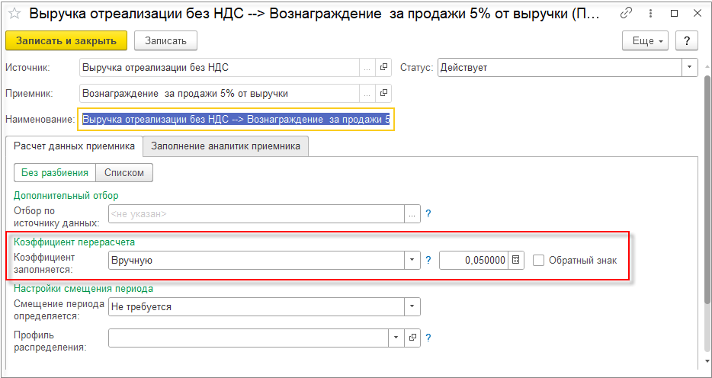Click help mark beside Коэффициент заполняется
This screenshot has height=378, width=712.
[428, 260]
